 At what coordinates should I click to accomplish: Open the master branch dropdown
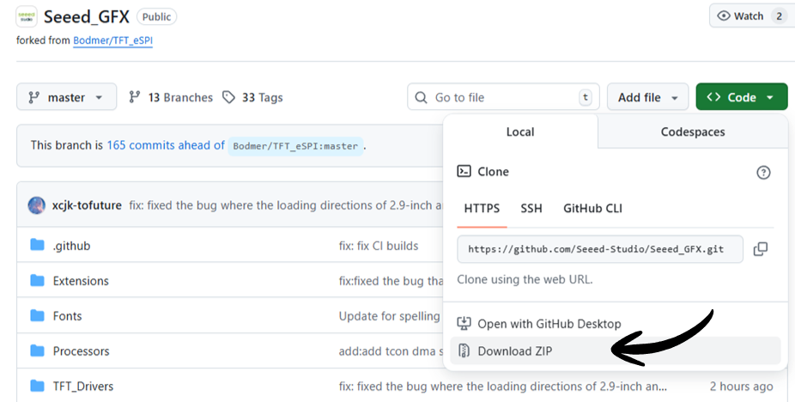click(66, 97)
